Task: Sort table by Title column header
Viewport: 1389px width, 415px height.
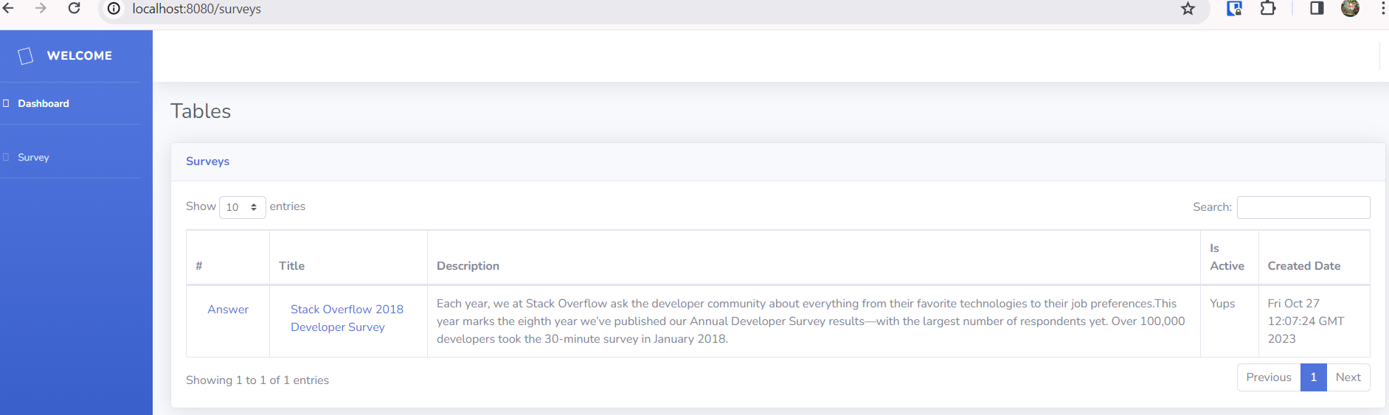Action: click(x=291, y=266)
